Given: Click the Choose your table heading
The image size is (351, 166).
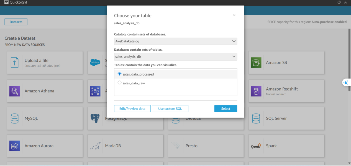Looking at the screenshot, I should click(x=133, y=16).
